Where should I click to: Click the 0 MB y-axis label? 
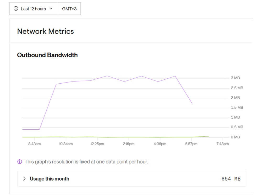pyautogui.click(x=235, y=137)
